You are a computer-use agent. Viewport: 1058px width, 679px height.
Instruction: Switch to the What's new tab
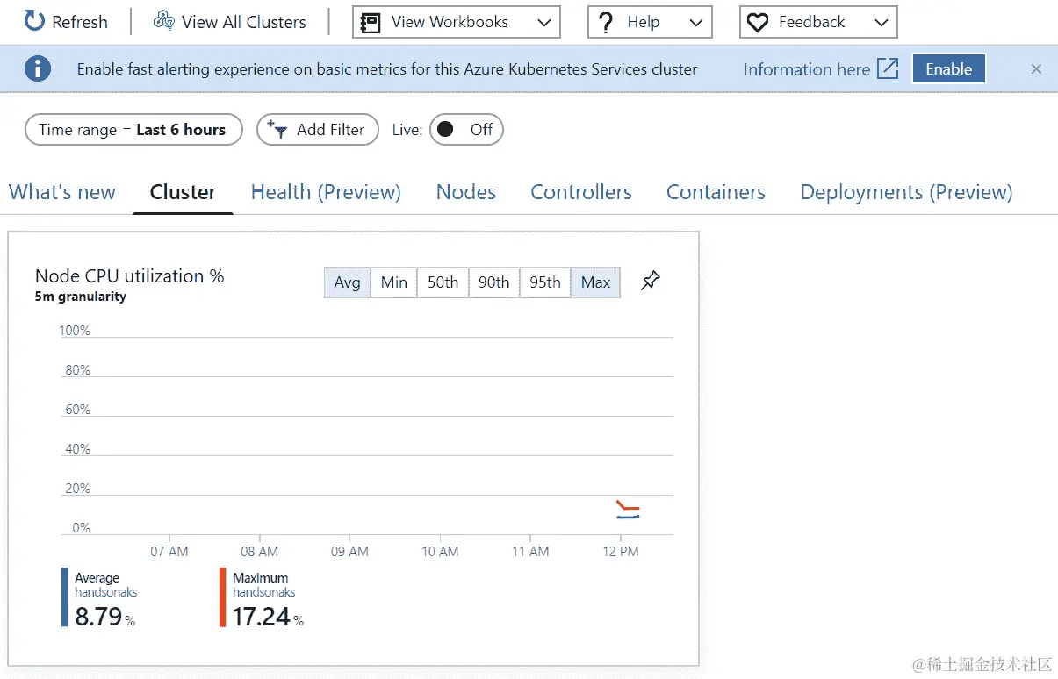[62, 192]
